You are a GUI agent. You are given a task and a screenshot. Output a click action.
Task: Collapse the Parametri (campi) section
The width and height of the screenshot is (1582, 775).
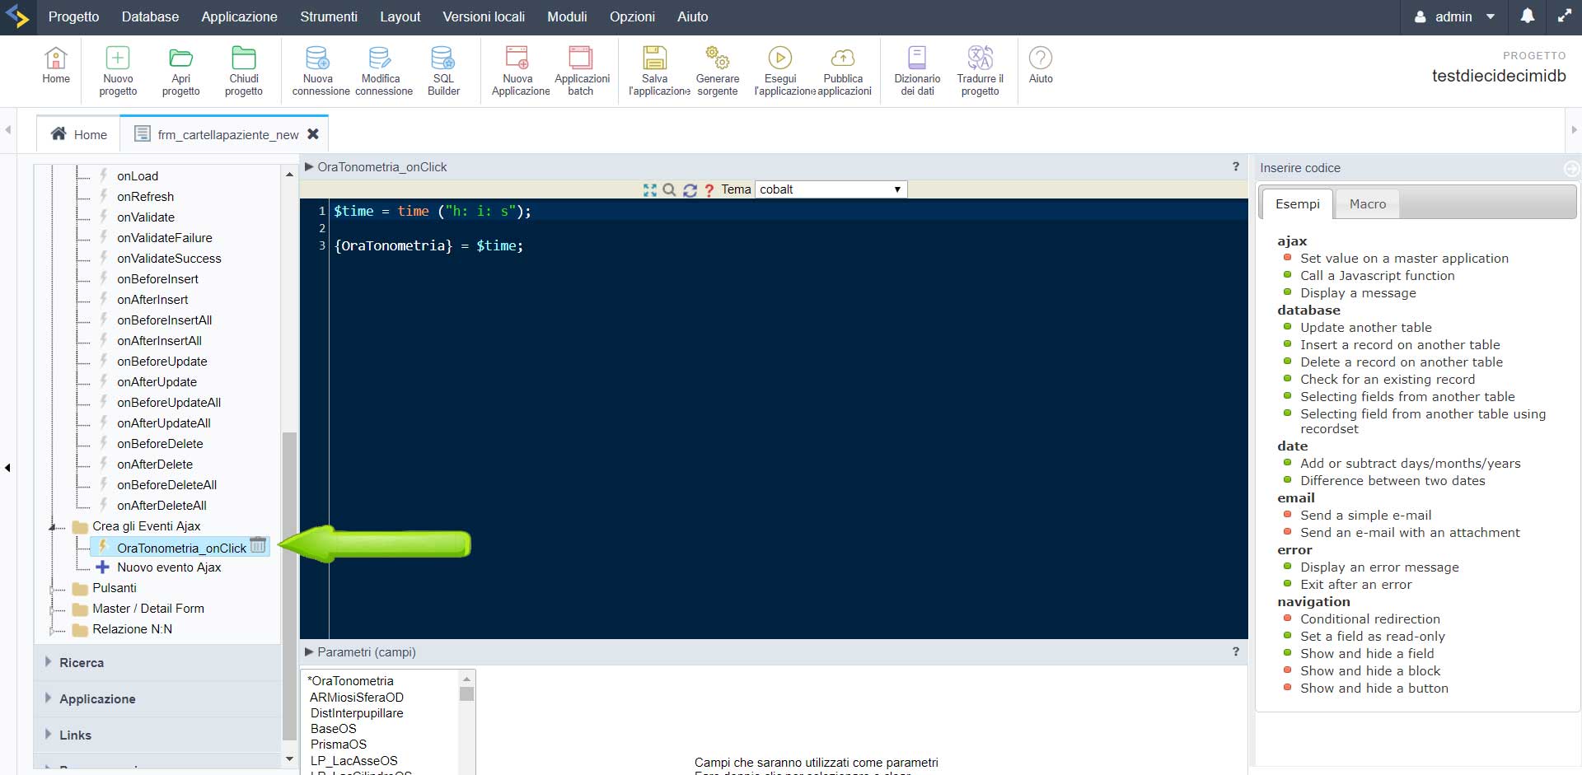(x=309, y=651)
